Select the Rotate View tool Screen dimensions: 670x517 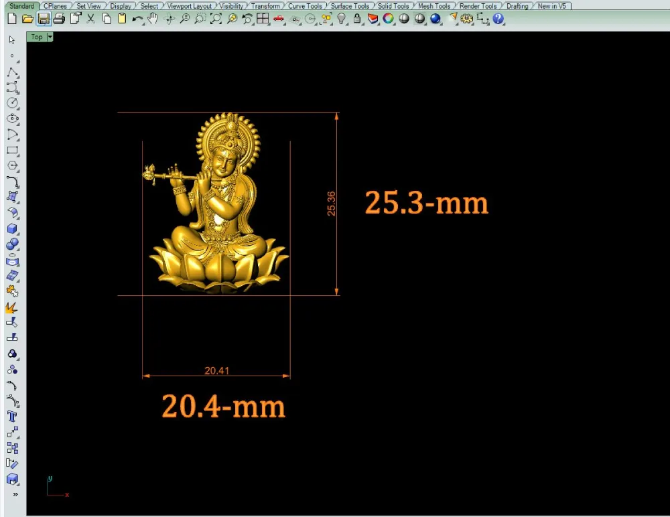pyautogui.click(x=170, y=19)
